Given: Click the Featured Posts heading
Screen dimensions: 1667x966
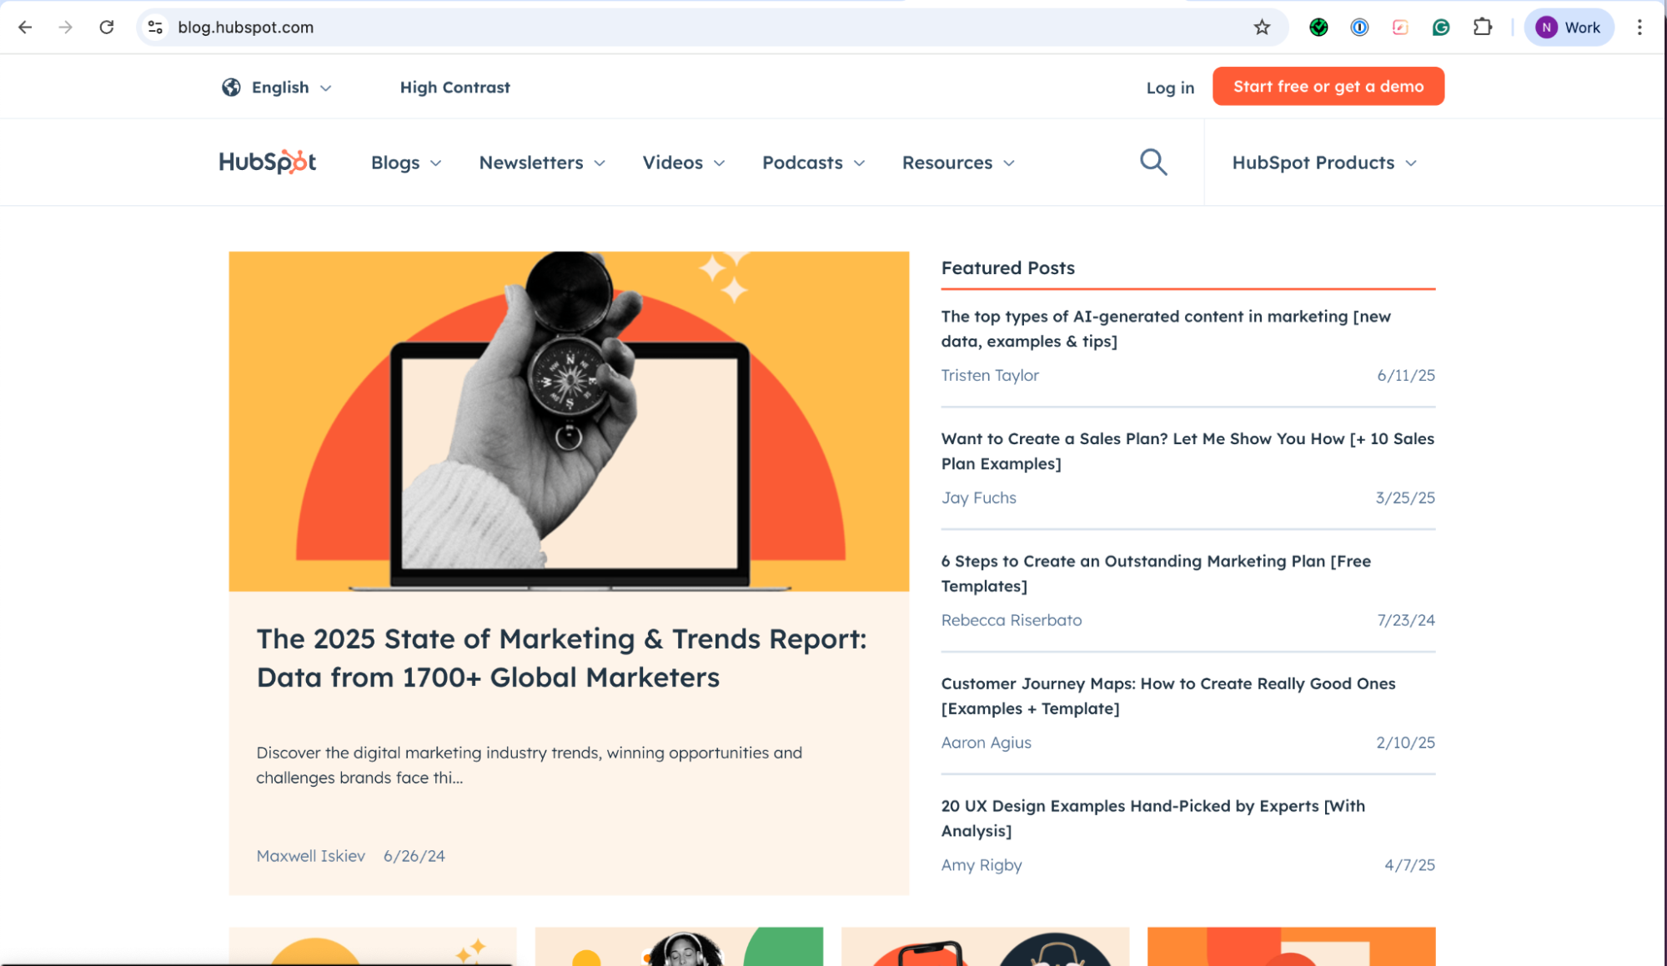Looking at the screenshot, I should (1007, 268).
